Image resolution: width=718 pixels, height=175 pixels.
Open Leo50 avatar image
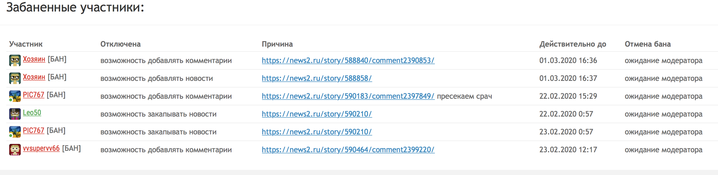[15, 114]
